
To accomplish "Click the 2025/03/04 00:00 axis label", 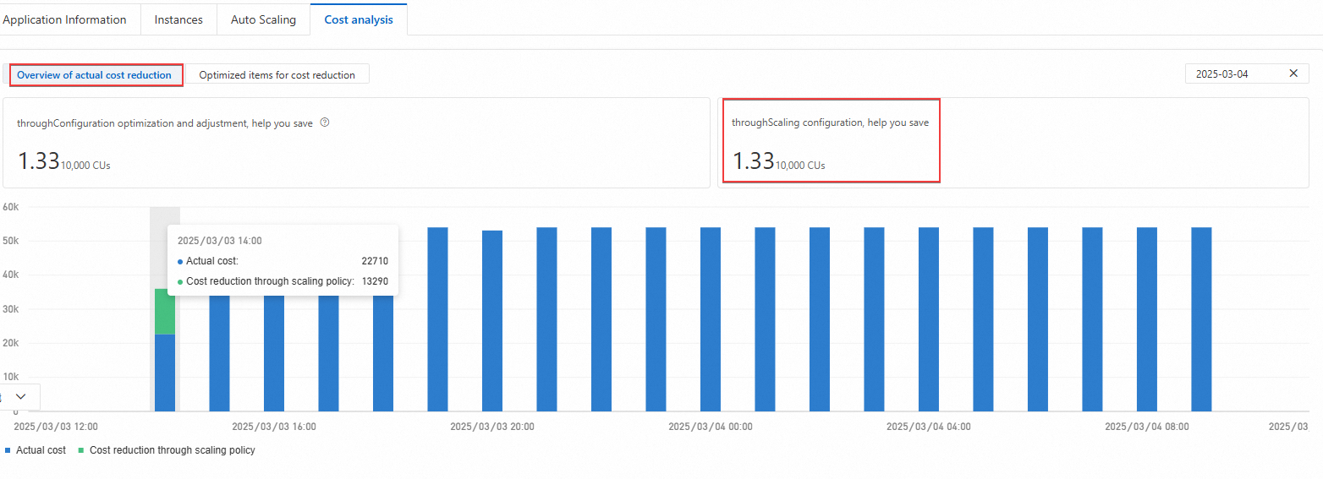I will pos(711,427).
